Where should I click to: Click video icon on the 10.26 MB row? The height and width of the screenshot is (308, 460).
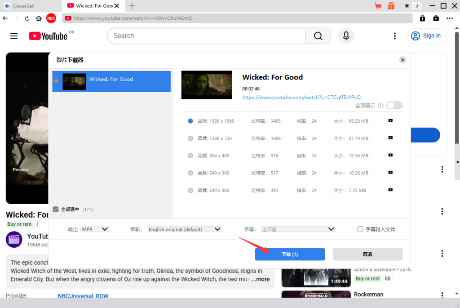point(390,172)
